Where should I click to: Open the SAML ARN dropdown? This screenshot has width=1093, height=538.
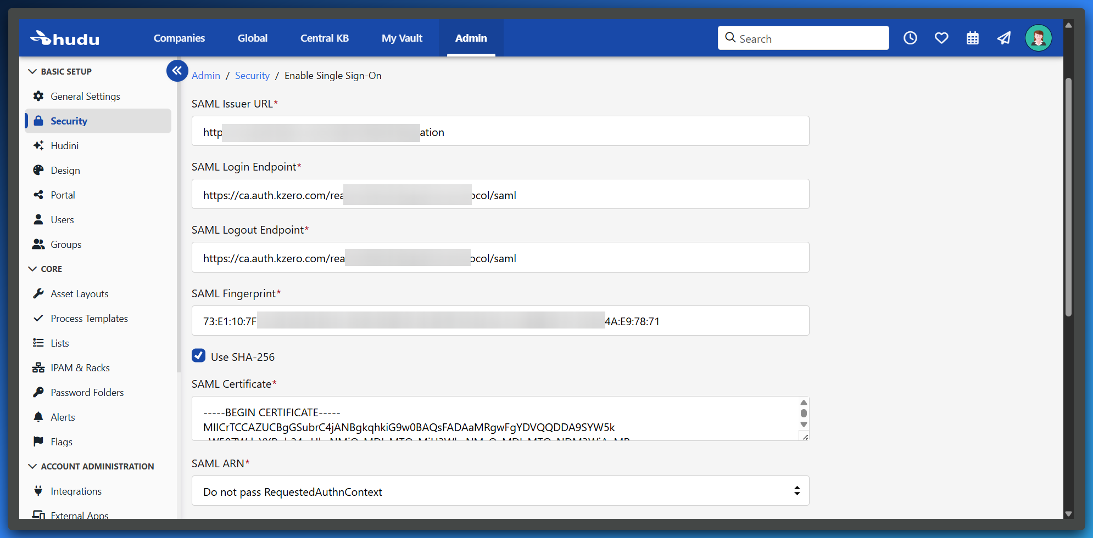pyautogui.click(x=500, y=491)
